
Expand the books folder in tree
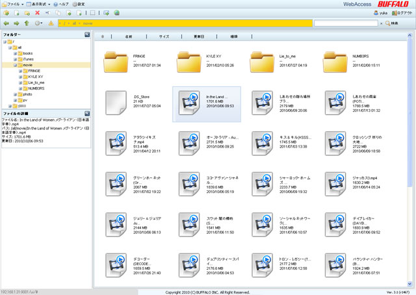pos(15,53)
